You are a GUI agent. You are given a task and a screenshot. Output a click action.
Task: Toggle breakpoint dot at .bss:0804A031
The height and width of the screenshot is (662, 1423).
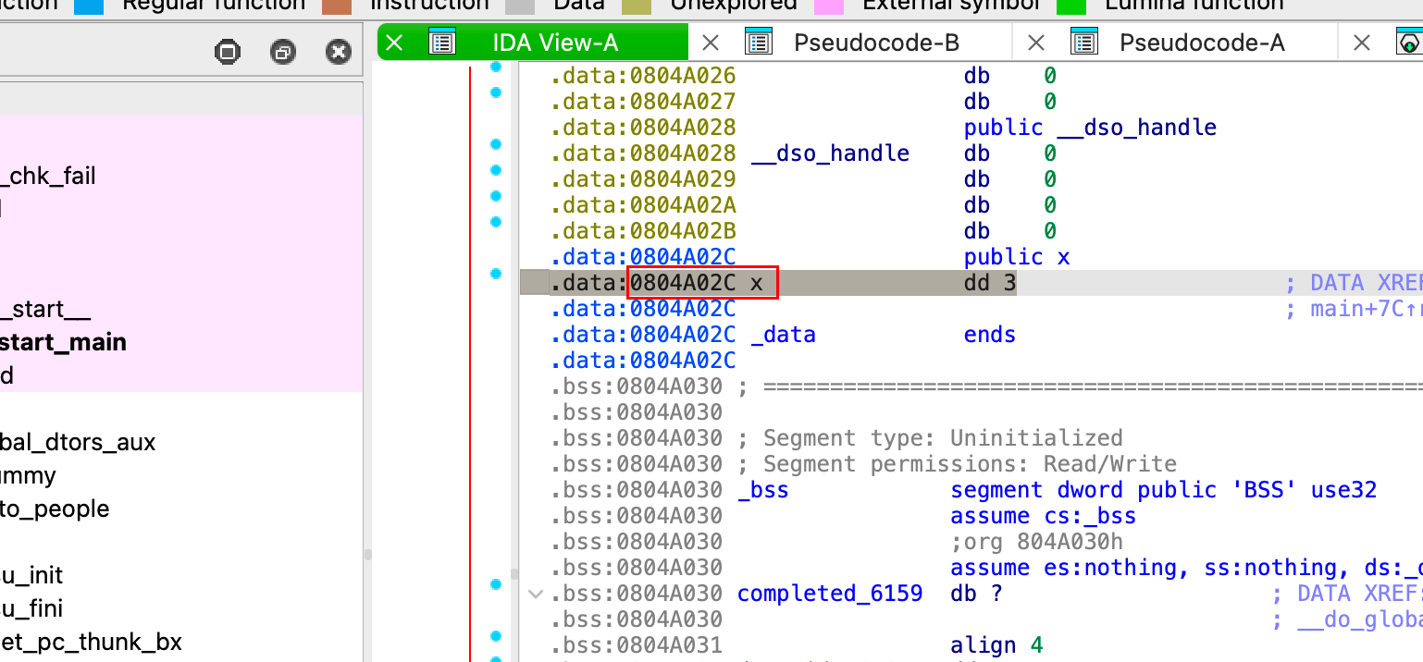click(495, 636)
